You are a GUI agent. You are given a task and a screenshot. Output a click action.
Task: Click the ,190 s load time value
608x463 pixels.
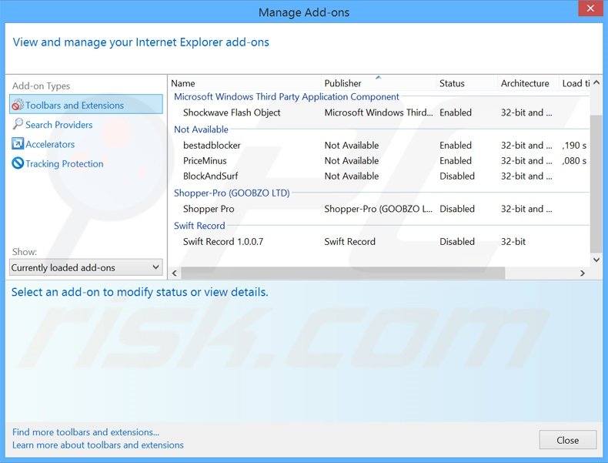point(574,145)
